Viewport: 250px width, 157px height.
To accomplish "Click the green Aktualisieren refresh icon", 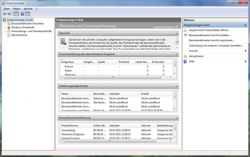I will click(185, 56).
